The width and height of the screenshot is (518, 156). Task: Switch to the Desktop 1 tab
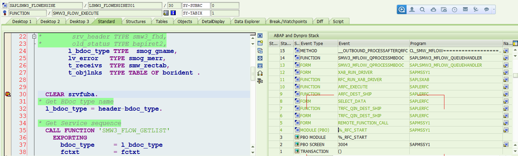[22, 21]
